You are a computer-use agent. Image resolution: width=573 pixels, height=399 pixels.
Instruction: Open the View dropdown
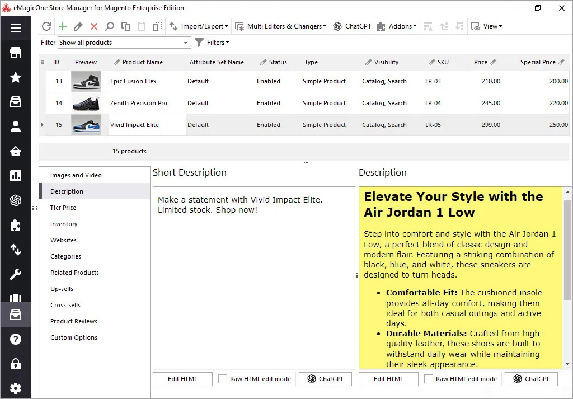[486, 26]
